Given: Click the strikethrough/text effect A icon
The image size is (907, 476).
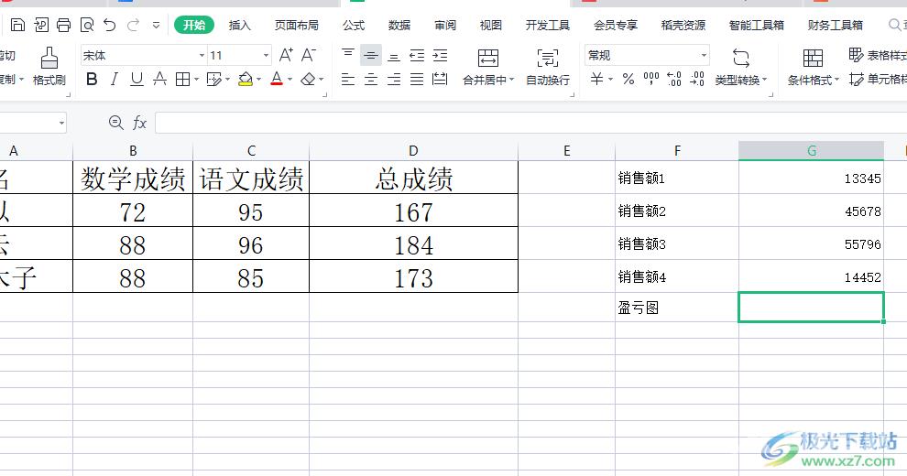Looking at the screenshot, I should click(159, 79).
